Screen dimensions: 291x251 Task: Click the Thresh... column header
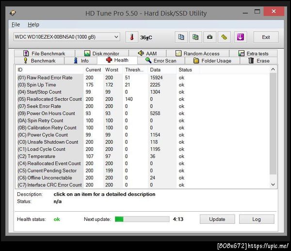click(135, 70)
